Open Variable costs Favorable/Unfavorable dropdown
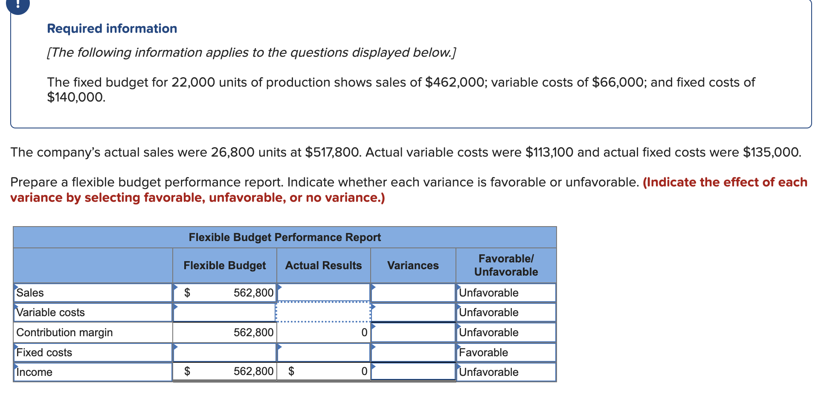824x413 pixels. point(506,312)
